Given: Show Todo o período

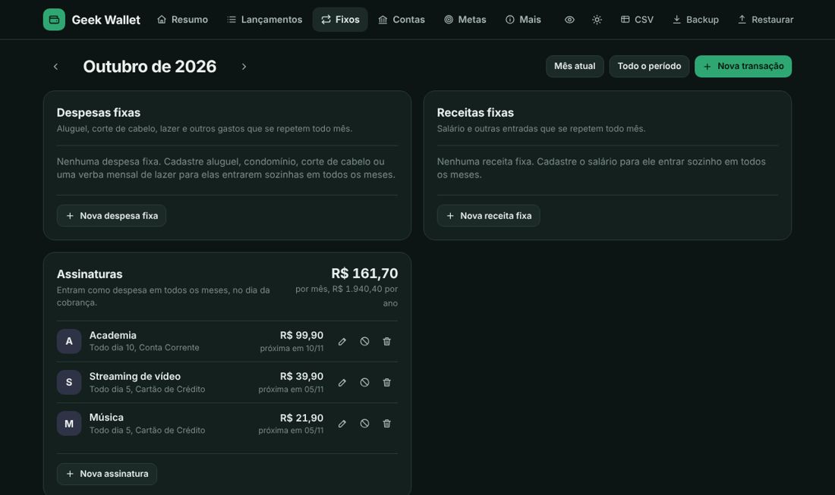Looking at the screenshot, I should pos(649,67).
